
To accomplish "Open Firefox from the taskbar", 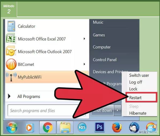I will point(117,127).
